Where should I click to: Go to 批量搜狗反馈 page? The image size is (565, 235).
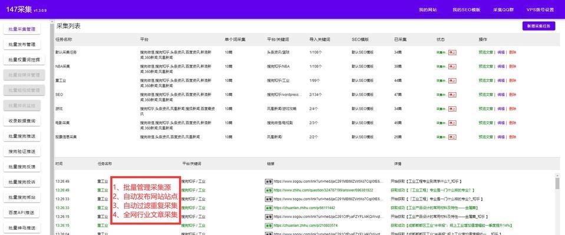coord(22,167)
